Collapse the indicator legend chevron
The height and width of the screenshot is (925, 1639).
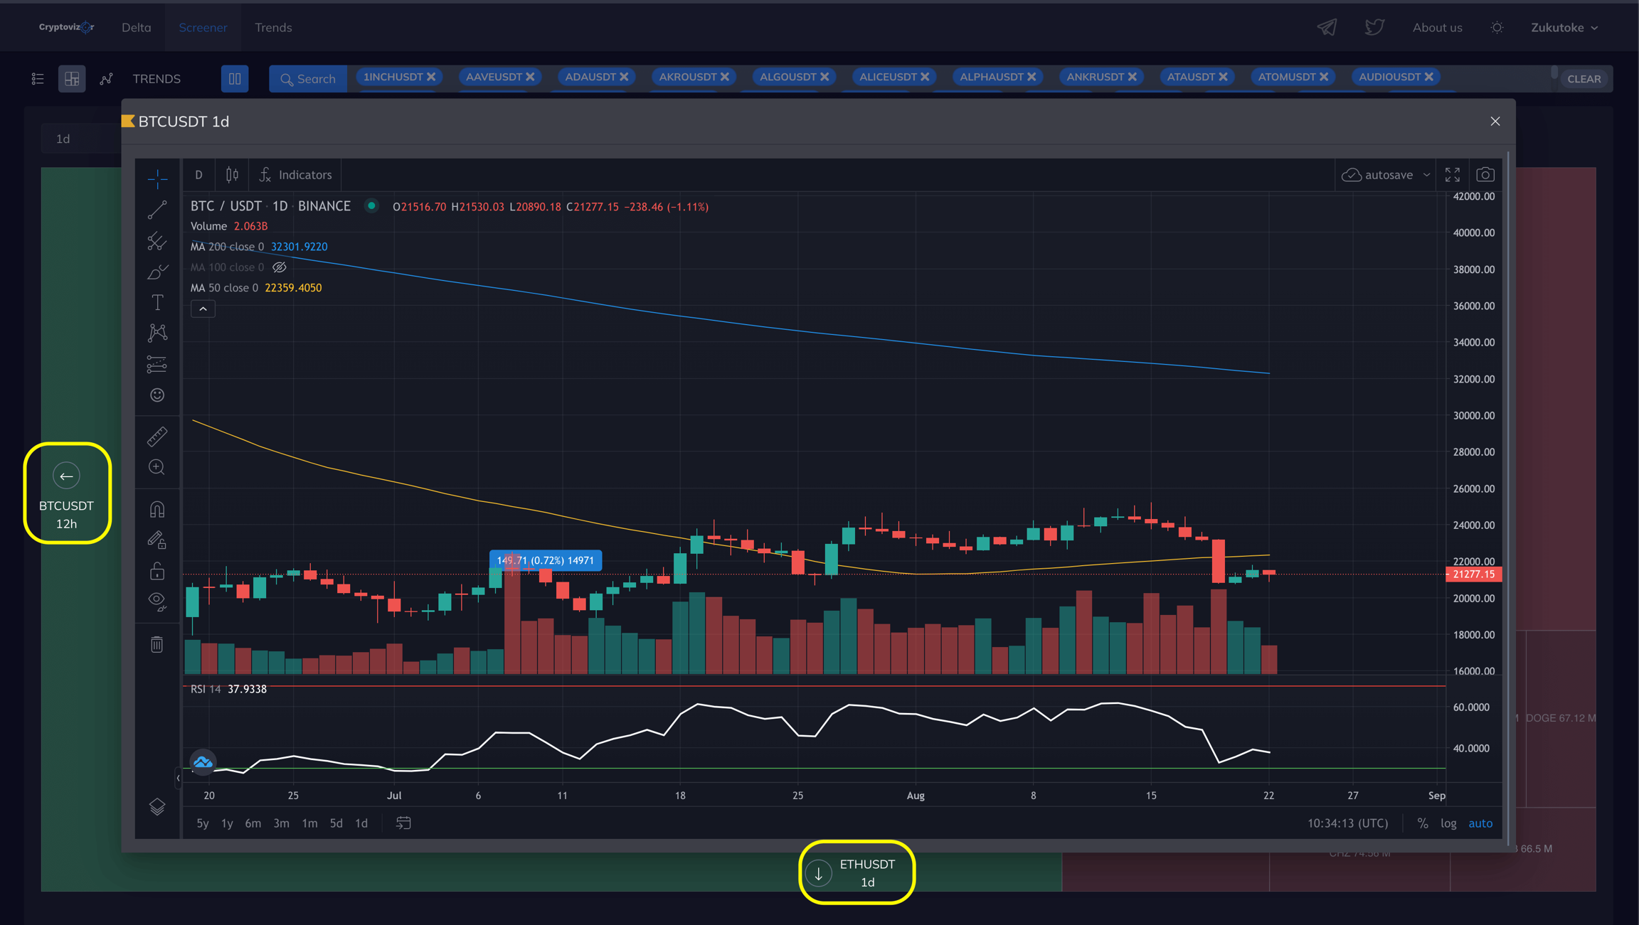203,309
